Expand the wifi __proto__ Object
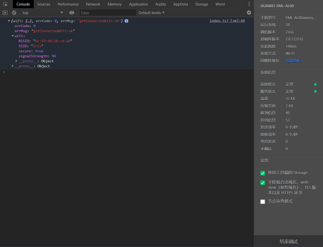Screen dimensions: 323x247 pyautogui.click(x=16, y=61)
